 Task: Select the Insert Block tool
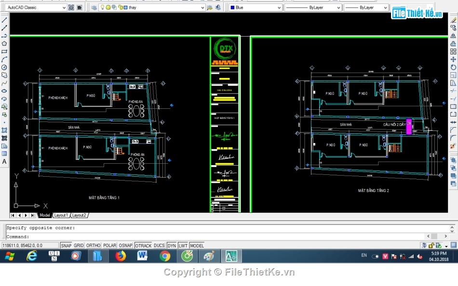[4, 107]
